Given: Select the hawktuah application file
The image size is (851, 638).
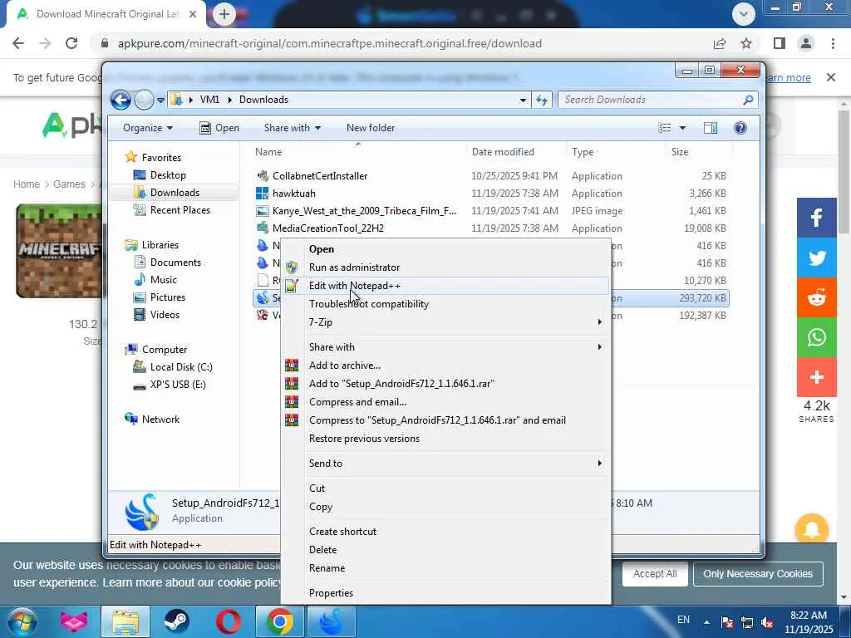Looking at the screenshot, I should click(x=490, y=193).
